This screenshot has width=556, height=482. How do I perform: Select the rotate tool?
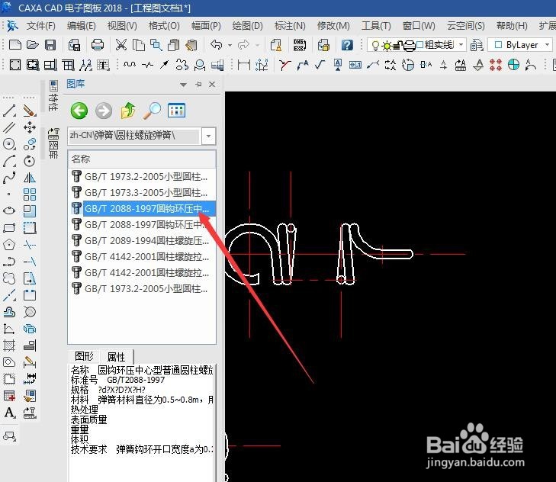click(30, 161)
